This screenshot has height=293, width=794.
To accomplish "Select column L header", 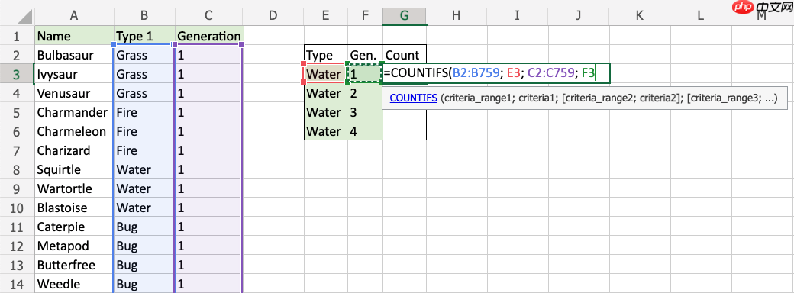I will coord(700,16).
